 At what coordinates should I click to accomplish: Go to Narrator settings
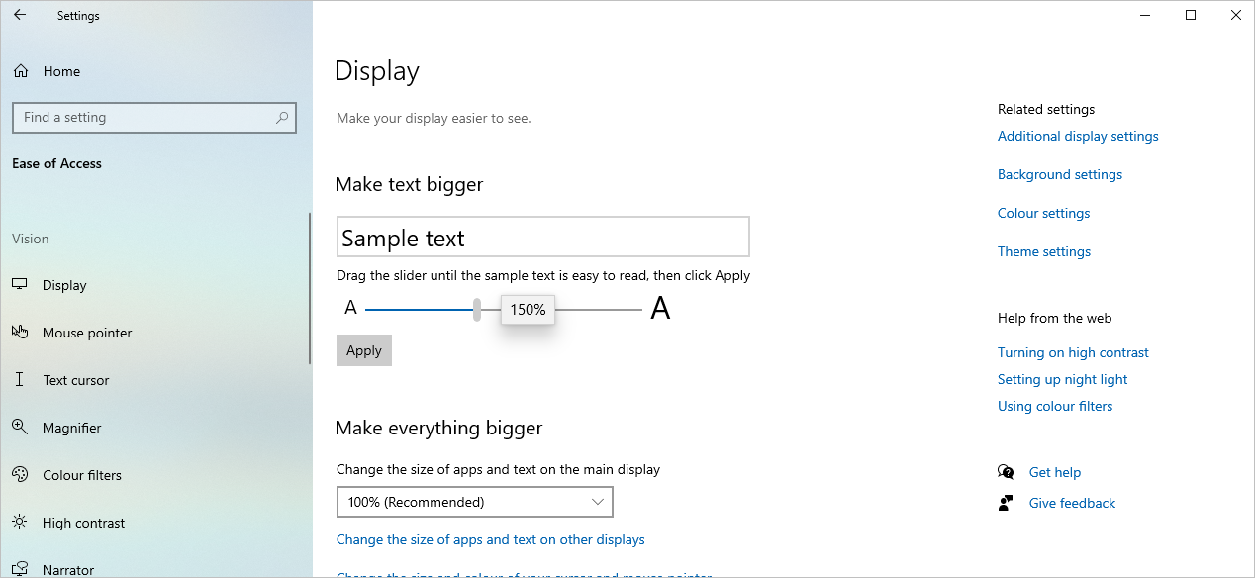[x=68, y=570]
